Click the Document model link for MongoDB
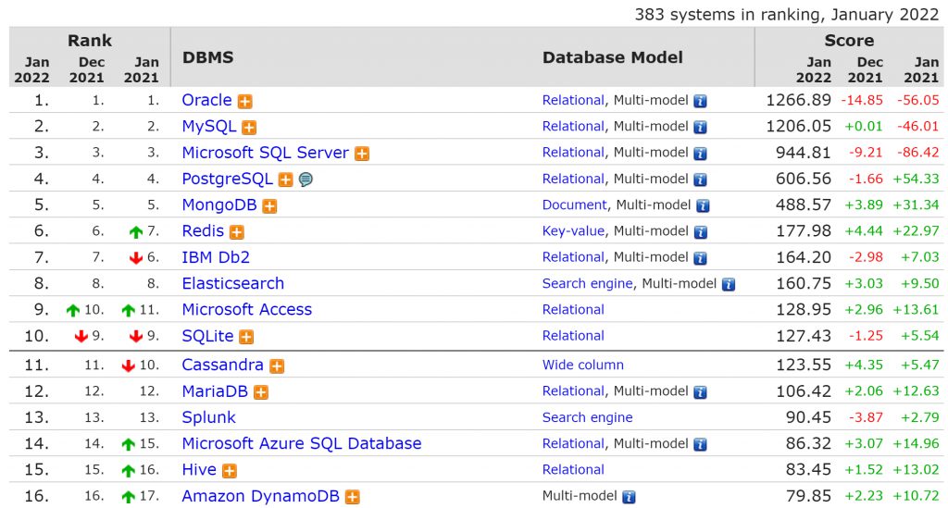This screenshot has height=508, width=948. pyautogui.click(x=574, y=204)
